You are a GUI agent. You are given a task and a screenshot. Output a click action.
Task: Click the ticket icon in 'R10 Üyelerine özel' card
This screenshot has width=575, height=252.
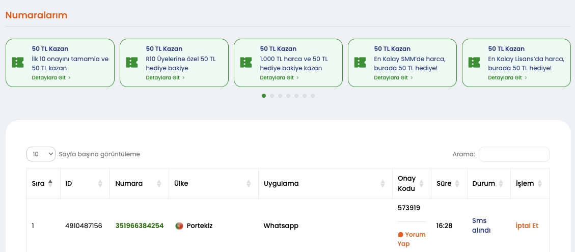coord(132,63)
